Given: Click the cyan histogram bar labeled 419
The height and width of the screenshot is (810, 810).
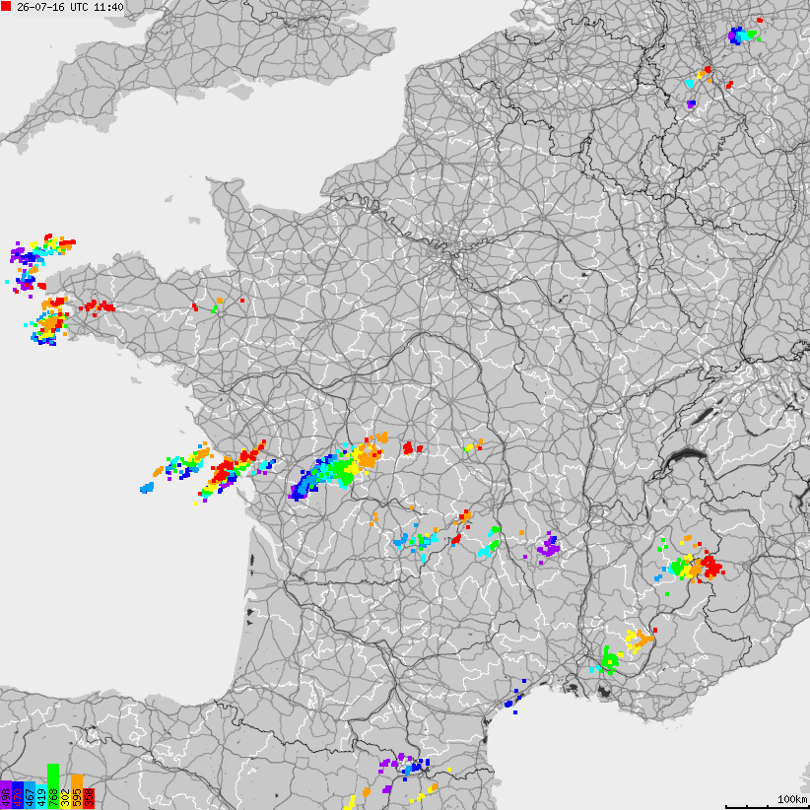Looking at the screenshot, I should [x=41, y=797].
